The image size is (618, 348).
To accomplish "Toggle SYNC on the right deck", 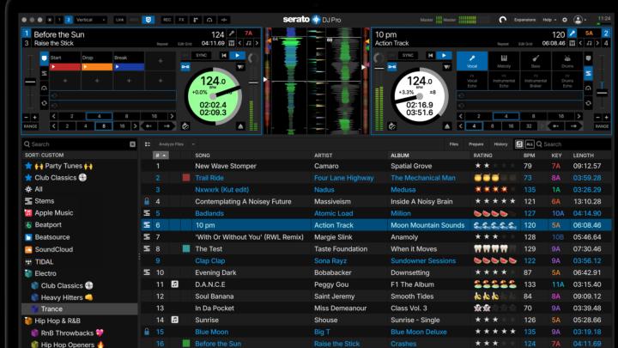I will tap(408, 56).
